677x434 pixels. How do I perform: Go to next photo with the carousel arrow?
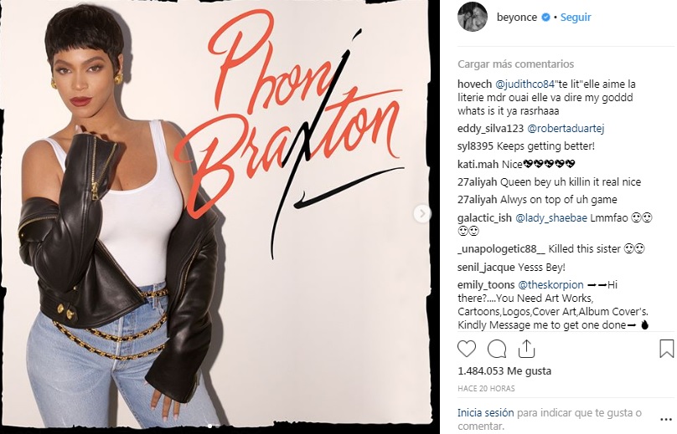tap(422, 213)
